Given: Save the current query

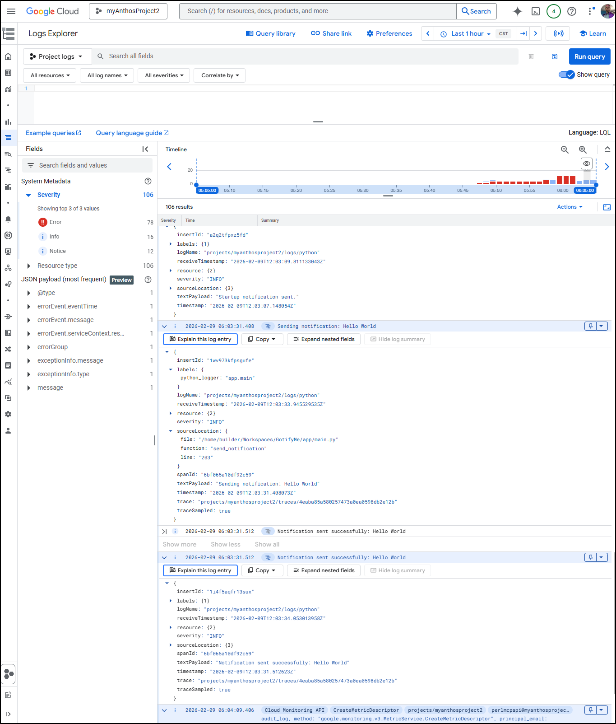Looking at the screenshot, I should [555, 56].
